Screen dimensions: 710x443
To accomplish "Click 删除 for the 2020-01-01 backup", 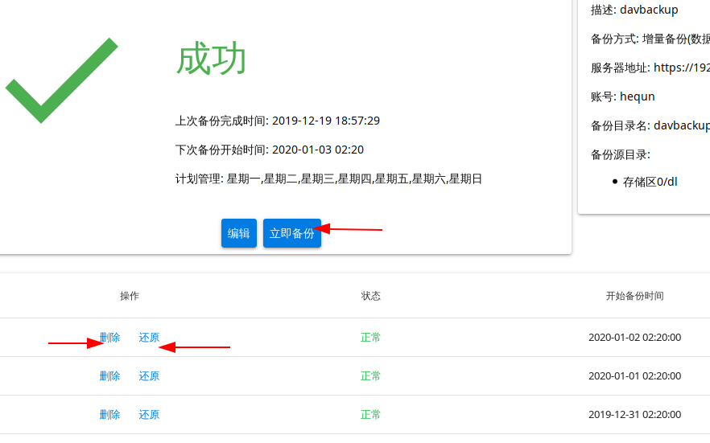I will pyautogui.click(x=109, y=376).
